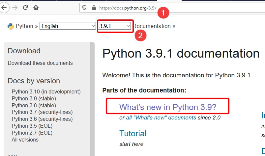The height and width of the screenshot is (156, 265).
Task: Open the Python breadcrumb link
Action: 24,26
